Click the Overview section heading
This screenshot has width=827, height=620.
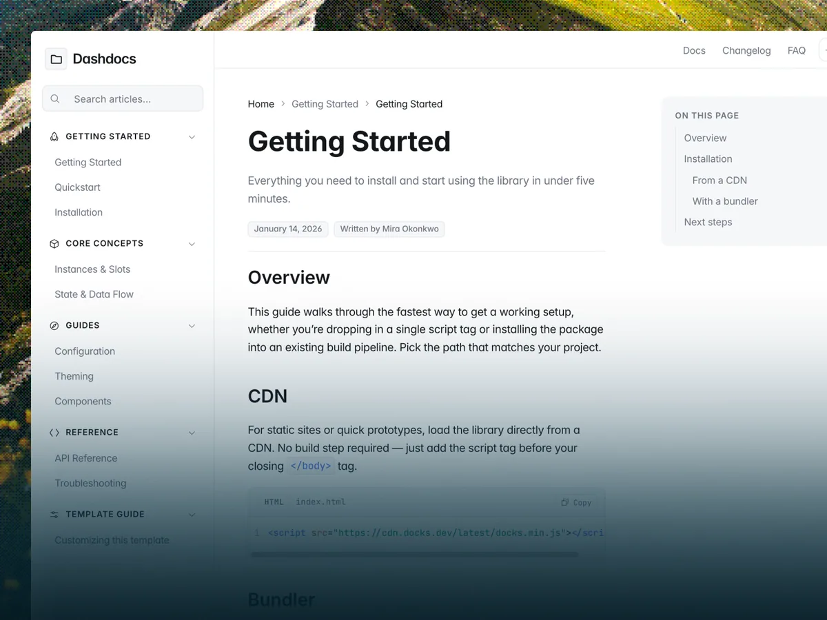point(289,277)
